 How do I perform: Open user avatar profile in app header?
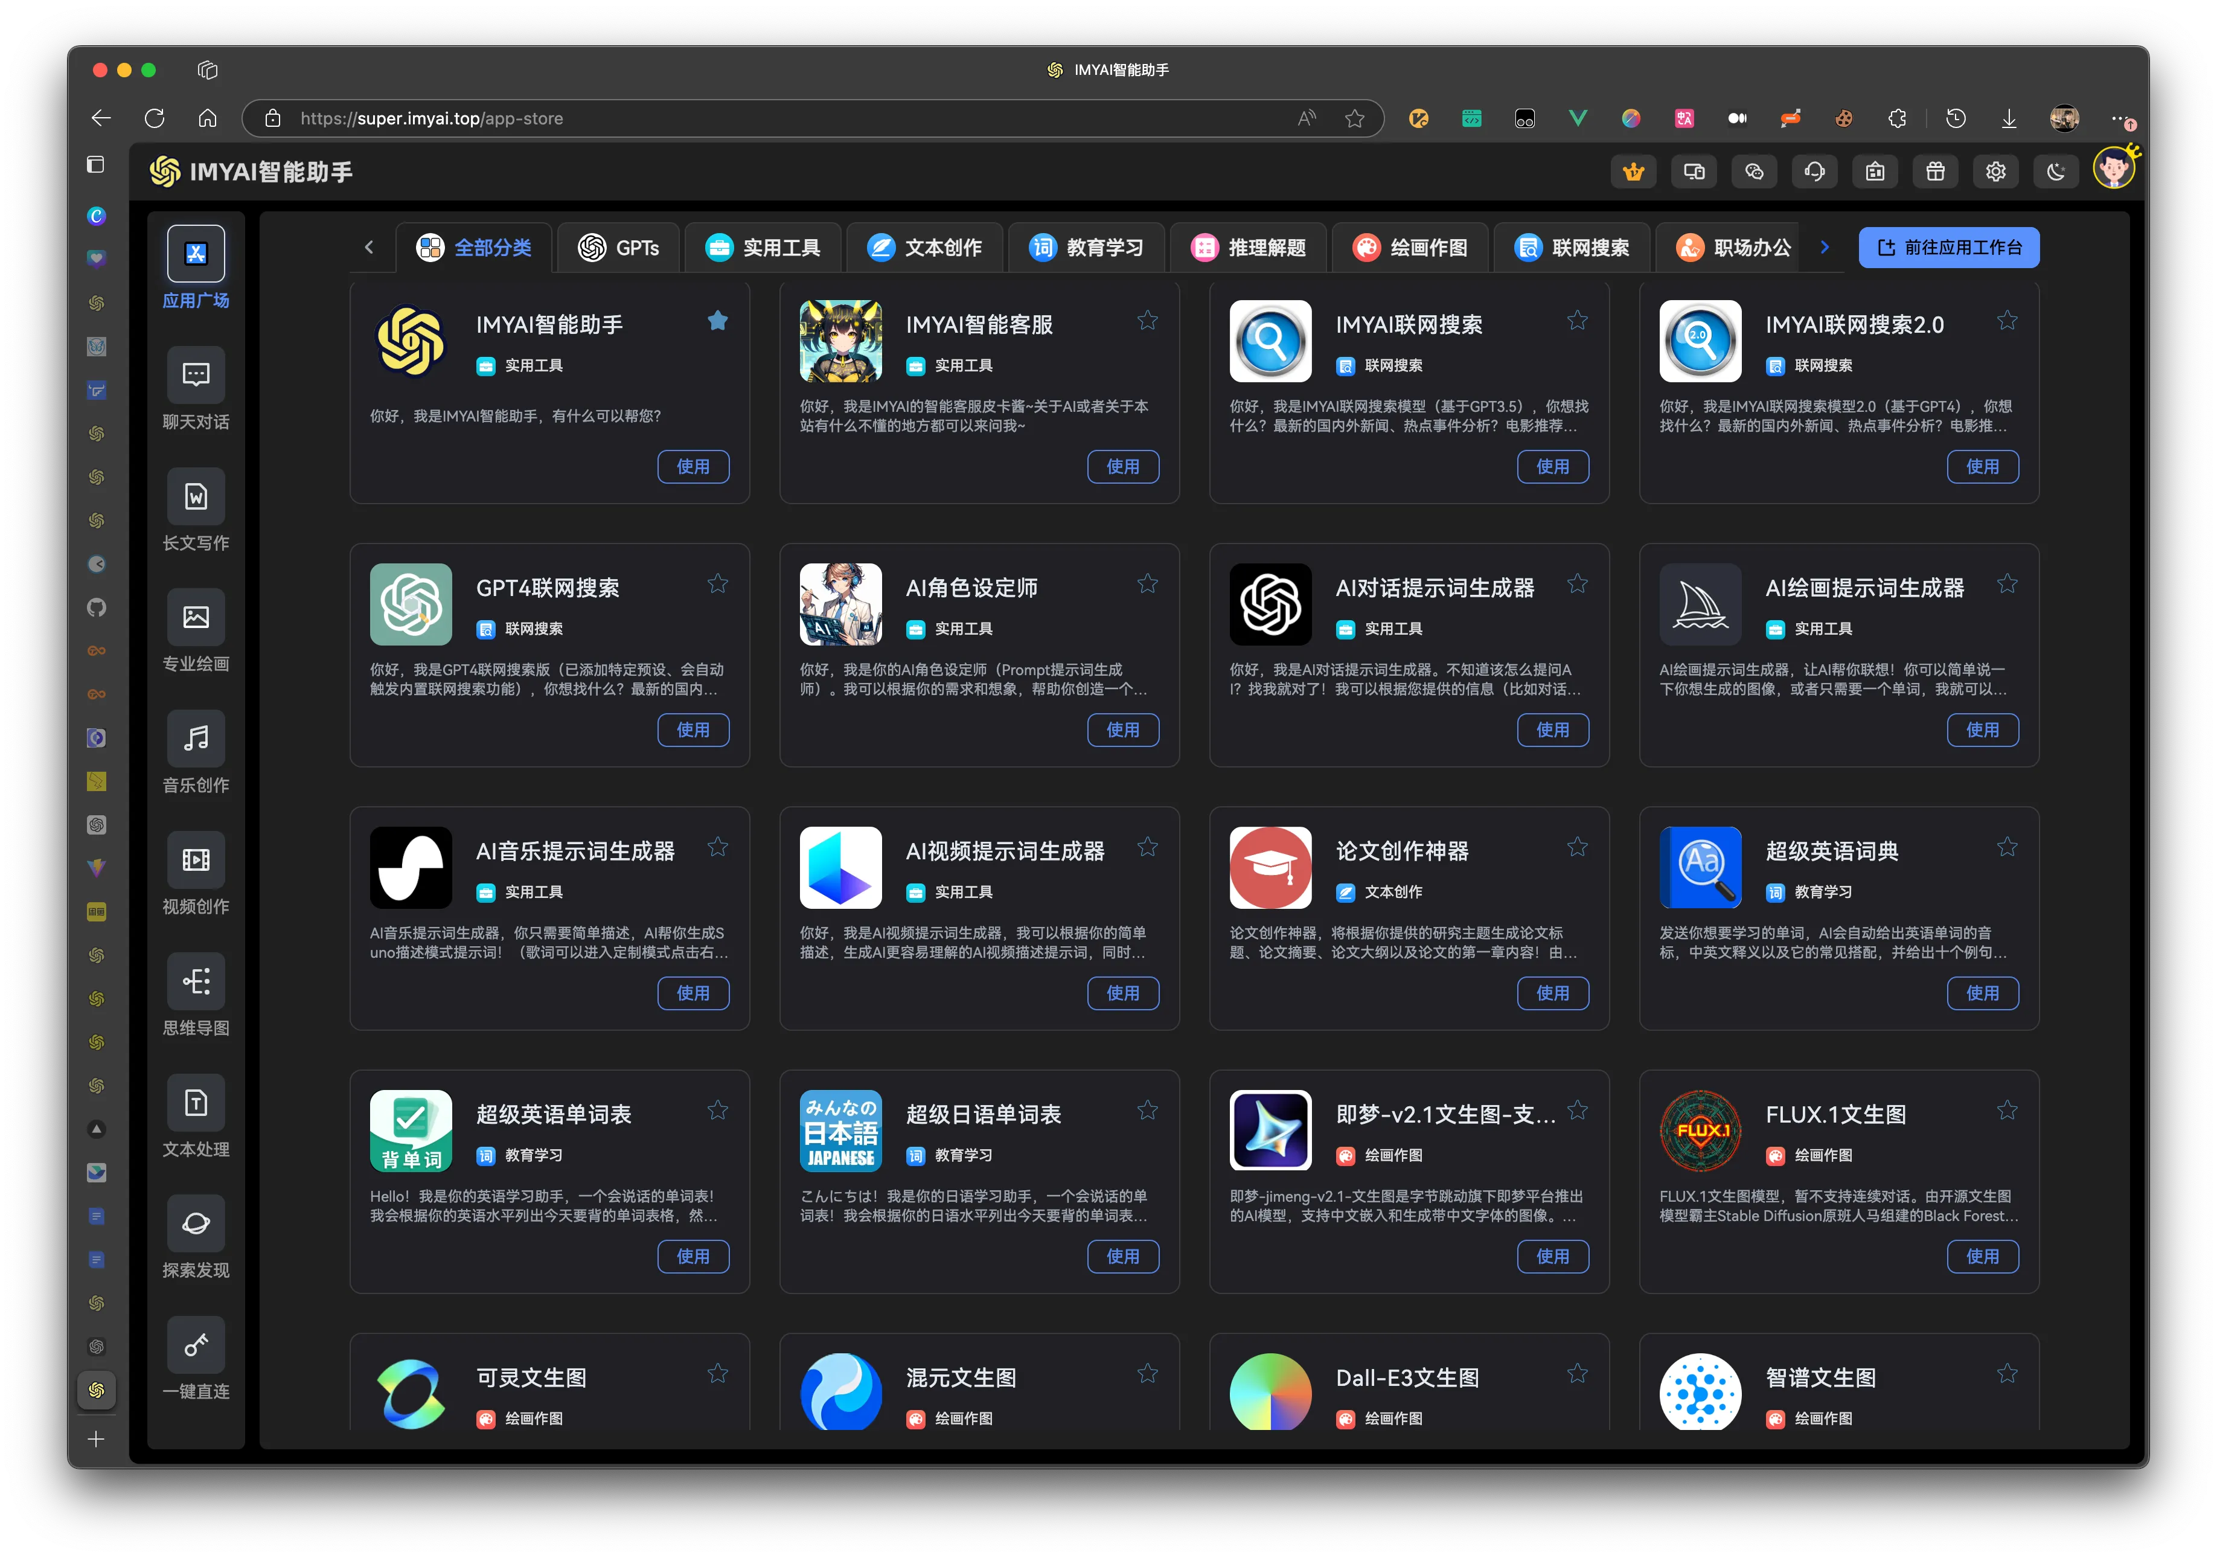2114,168
